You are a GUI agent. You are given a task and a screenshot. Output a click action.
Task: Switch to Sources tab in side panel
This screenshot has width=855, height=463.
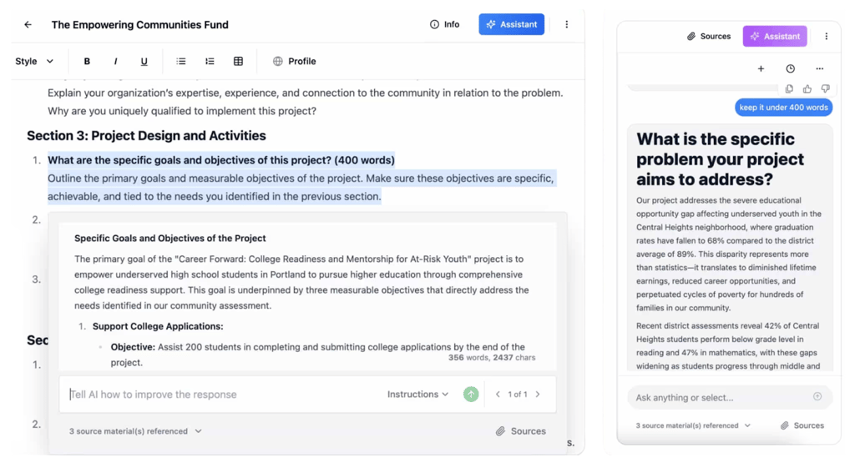pos(708,37)
